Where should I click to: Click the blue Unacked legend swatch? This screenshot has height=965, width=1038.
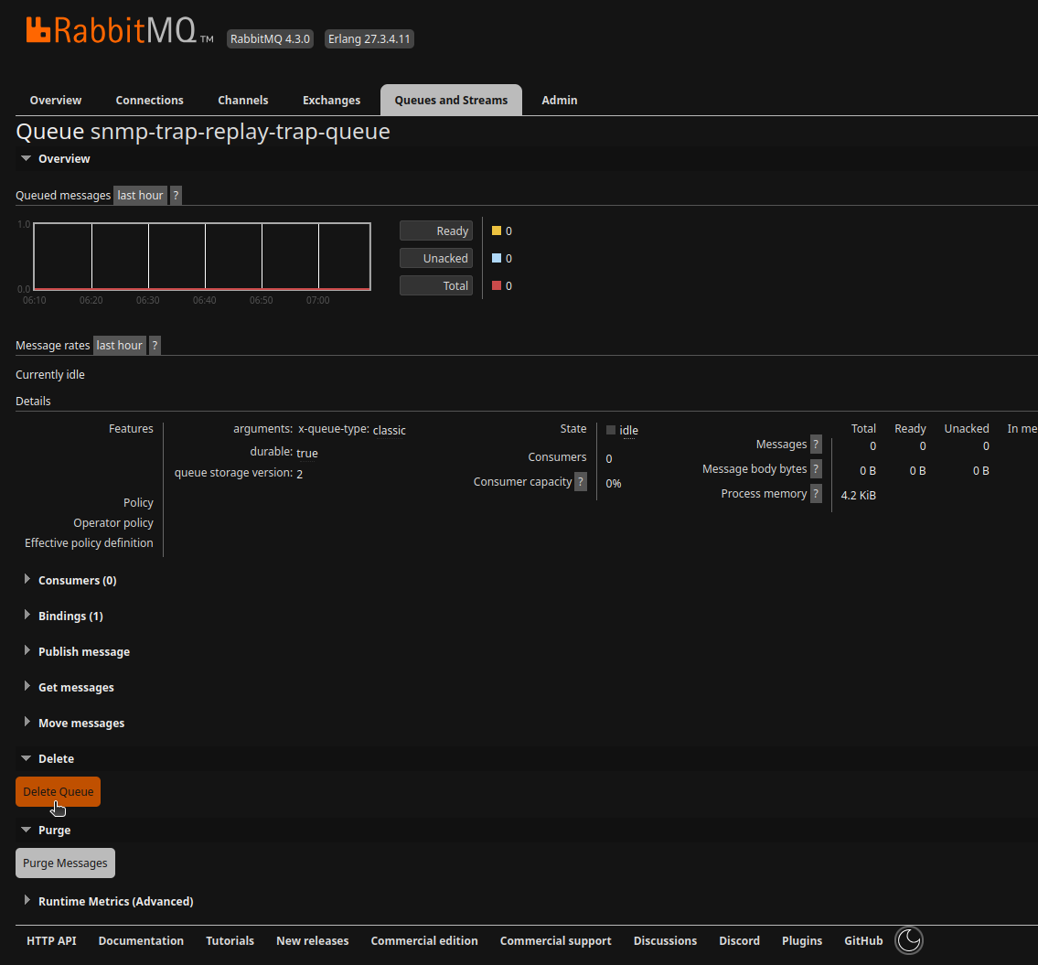[497, 258]
